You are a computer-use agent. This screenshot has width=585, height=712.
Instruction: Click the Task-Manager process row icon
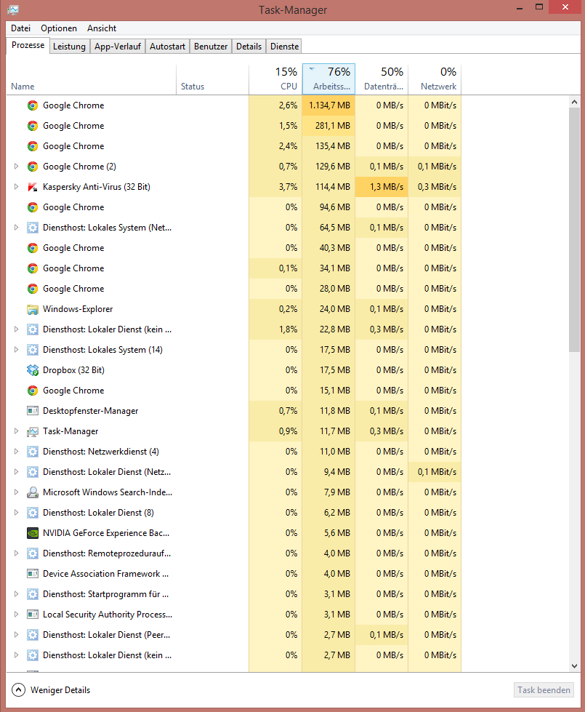point(32,431)
